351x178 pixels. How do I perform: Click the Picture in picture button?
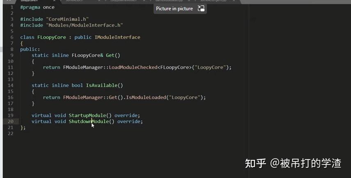coord(180,9)
